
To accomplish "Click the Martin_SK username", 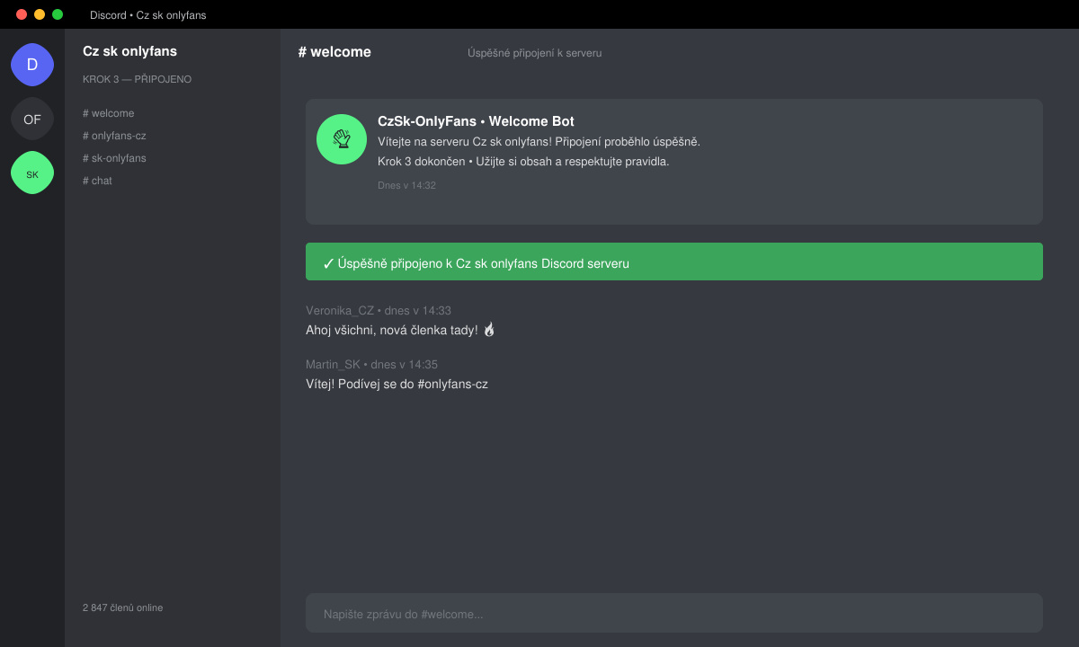I will [333, 365].
